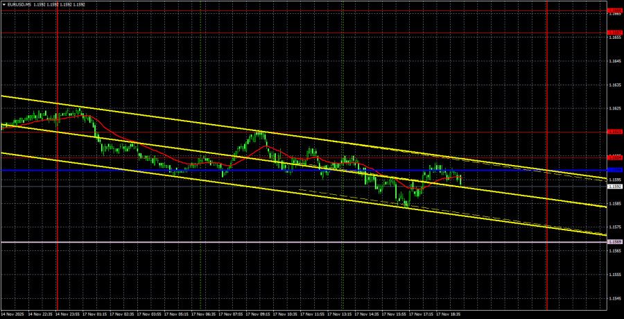
Task: Click the blue price label on price axis
Action: coord(614,170)
